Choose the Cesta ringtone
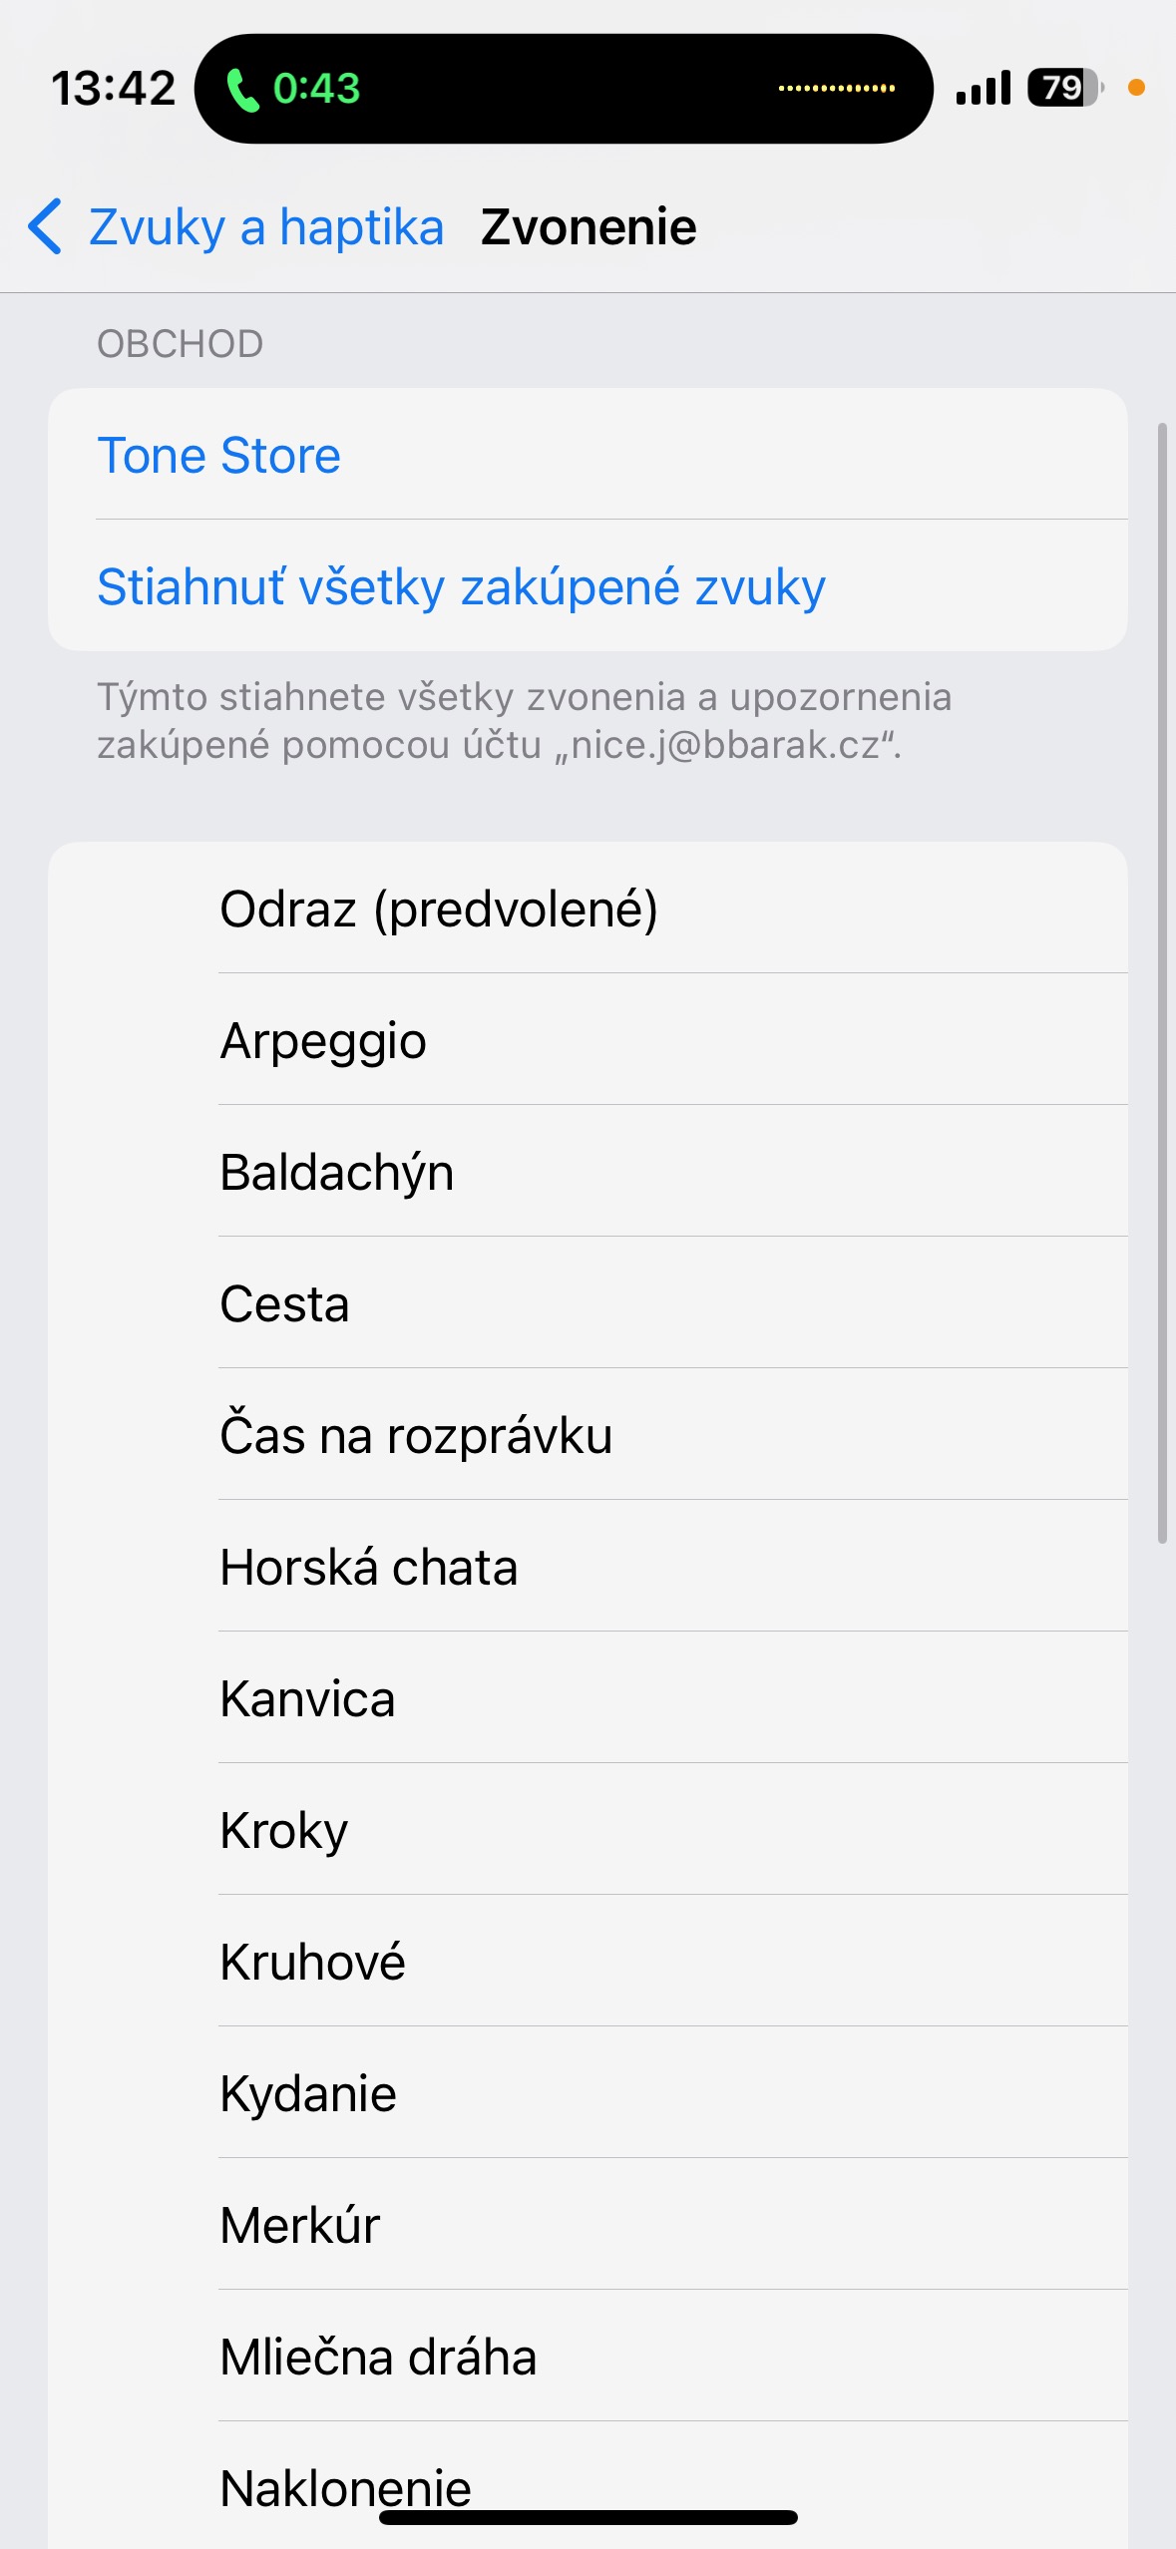 [x=285, y=1304]
